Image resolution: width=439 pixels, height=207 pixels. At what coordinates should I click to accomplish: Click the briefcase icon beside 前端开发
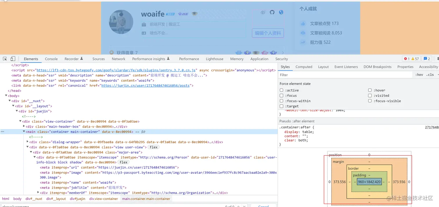point(144,24)
